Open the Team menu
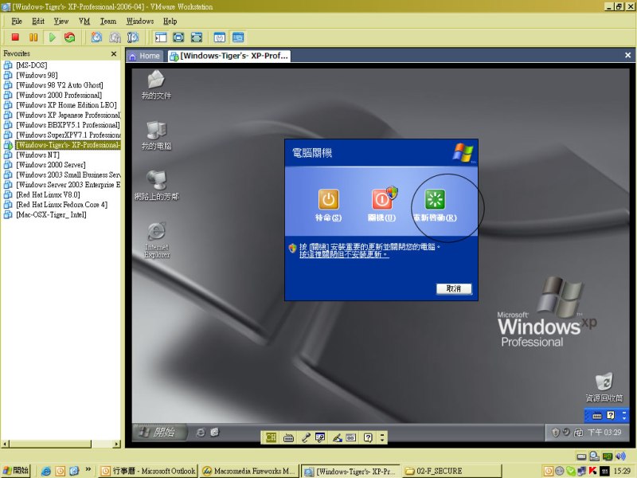637x478 pixels. coord(108,22)
